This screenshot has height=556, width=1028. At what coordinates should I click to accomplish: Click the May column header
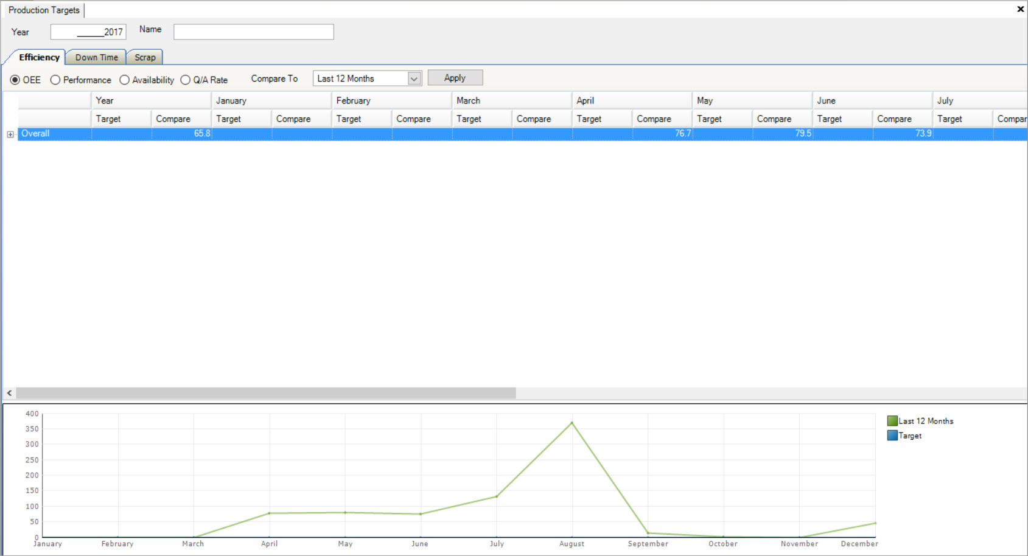[752, 100]
